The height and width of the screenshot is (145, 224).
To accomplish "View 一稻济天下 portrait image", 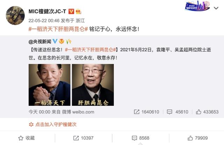I will [x=49, y=85].
